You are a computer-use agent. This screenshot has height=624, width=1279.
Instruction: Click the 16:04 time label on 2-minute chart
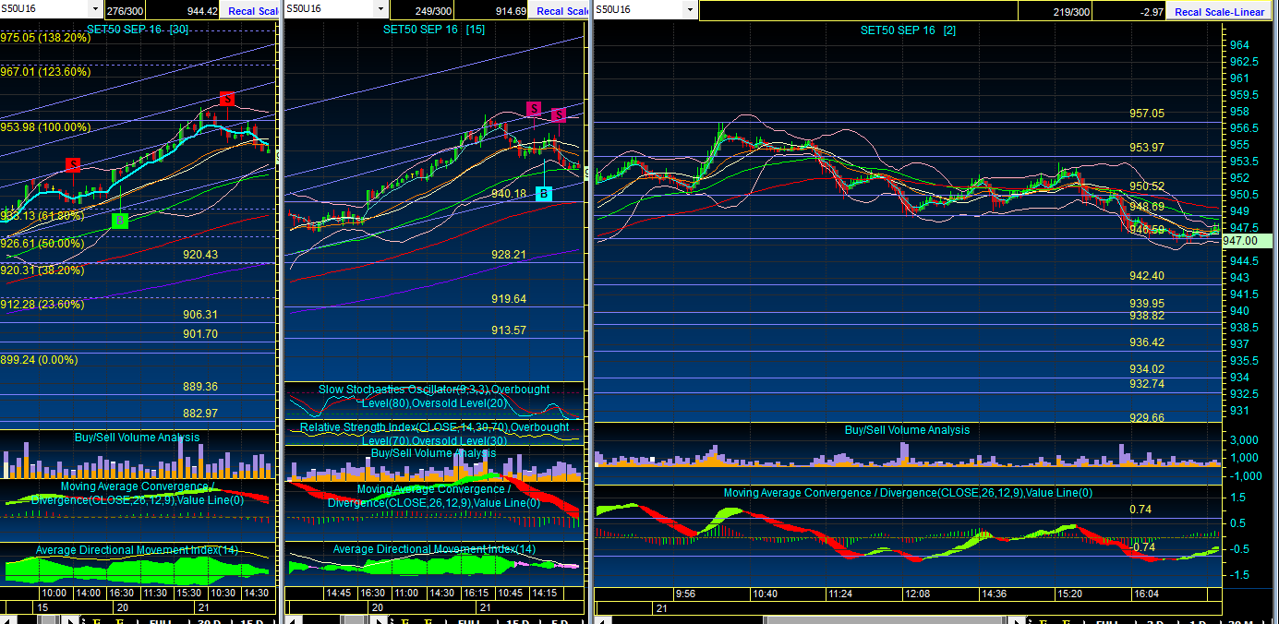1146,594
